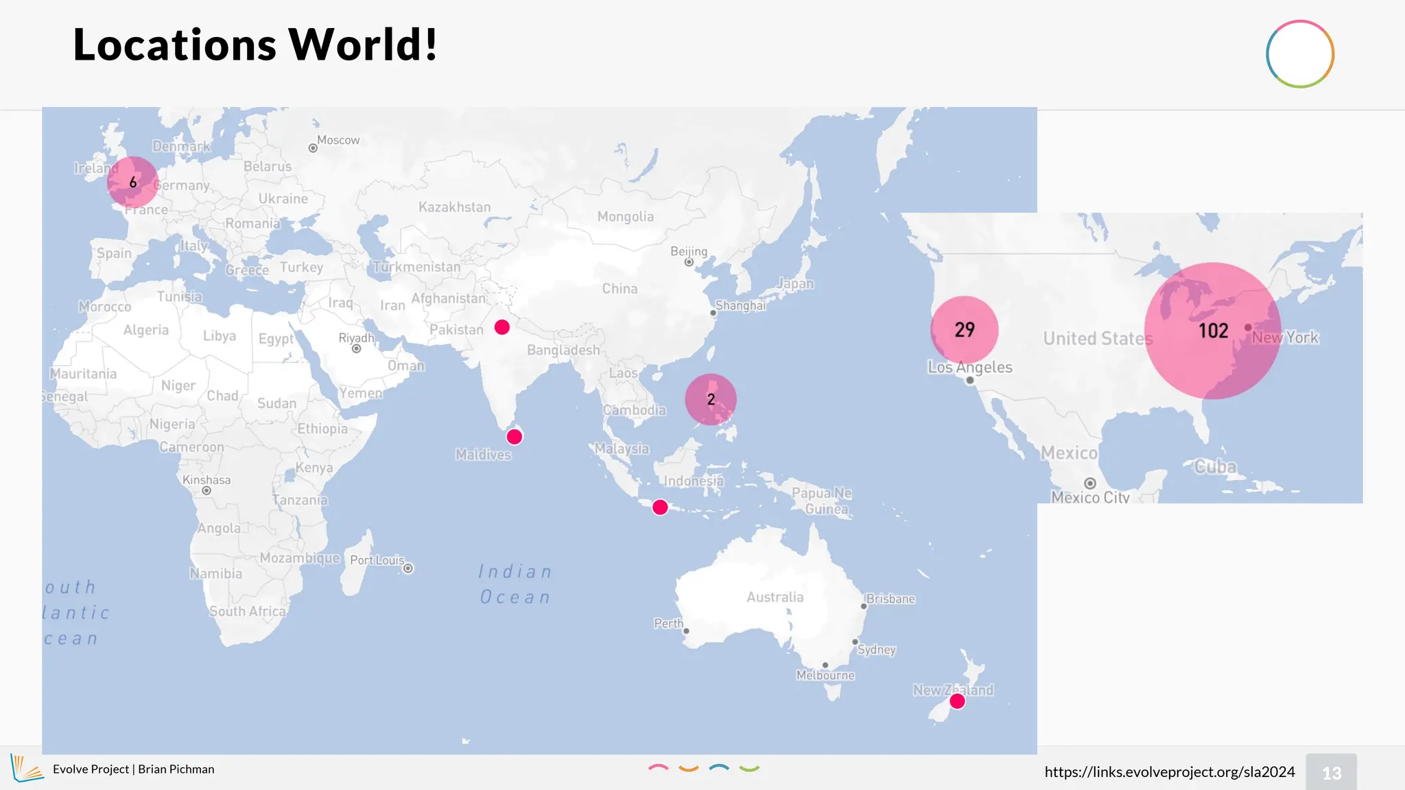Click the green arc decoration in footer
1405x790 pixels.
(749, 768)
